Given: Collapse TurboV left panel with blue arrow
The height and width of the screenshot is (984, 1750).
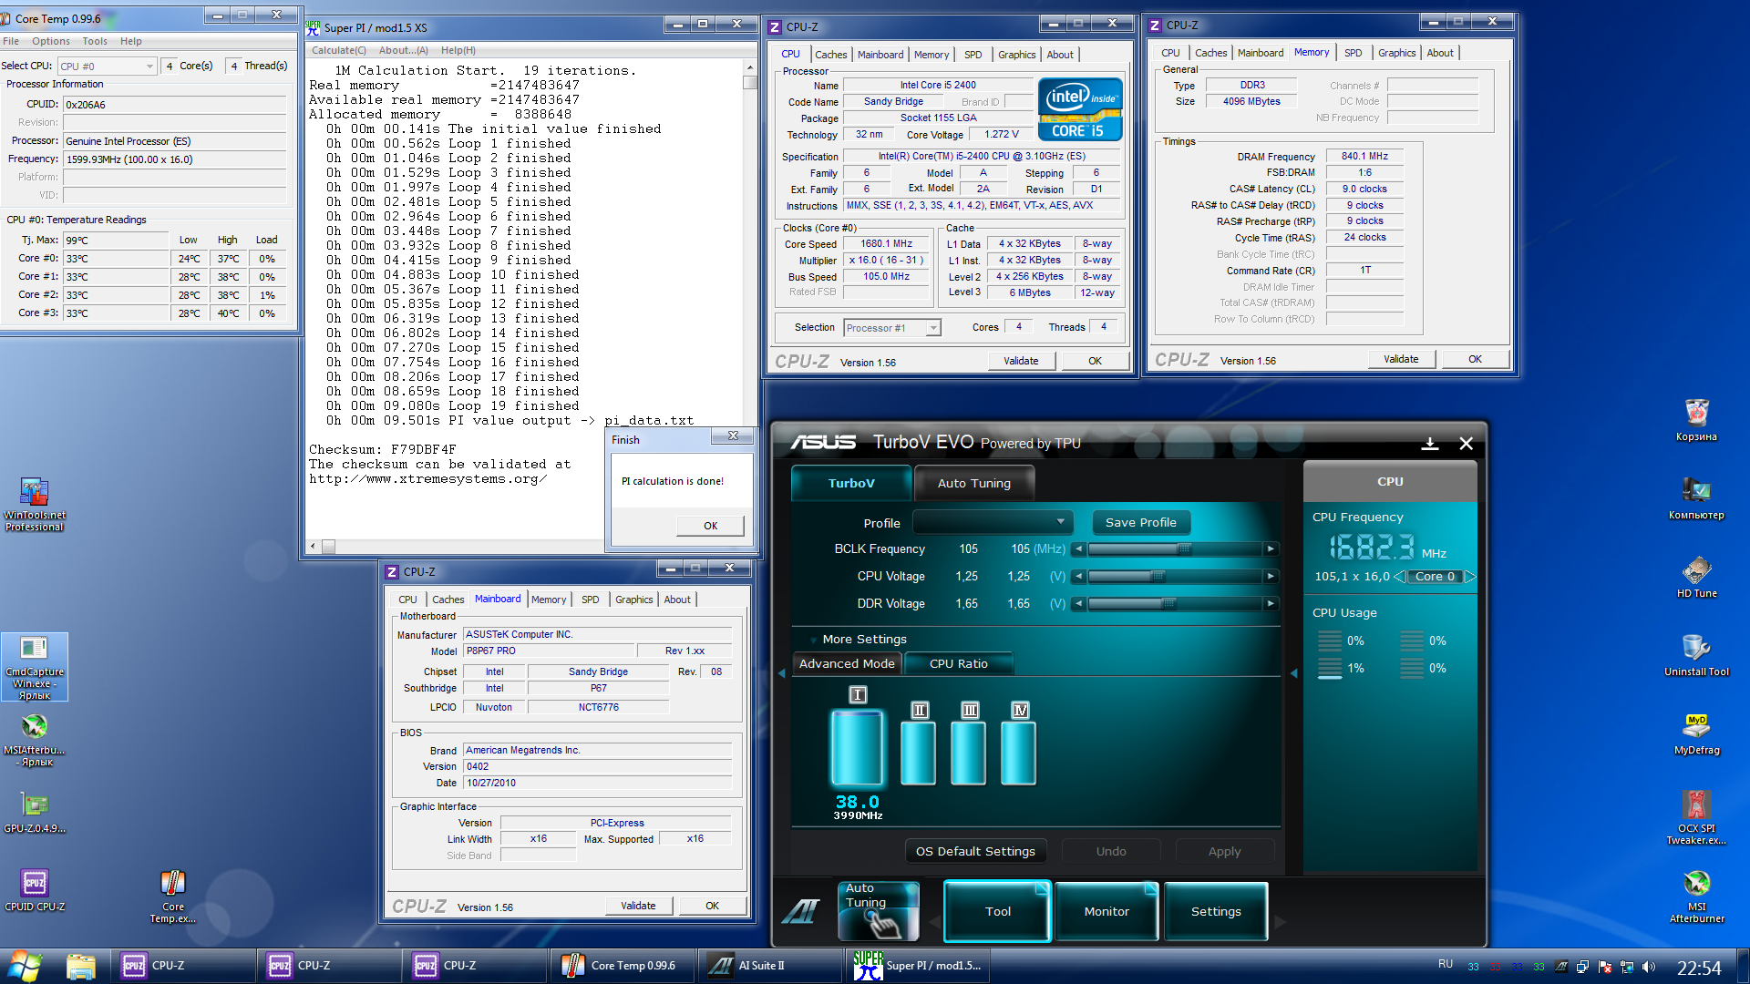Looking at the screenshot, I should tap(781, 673).
